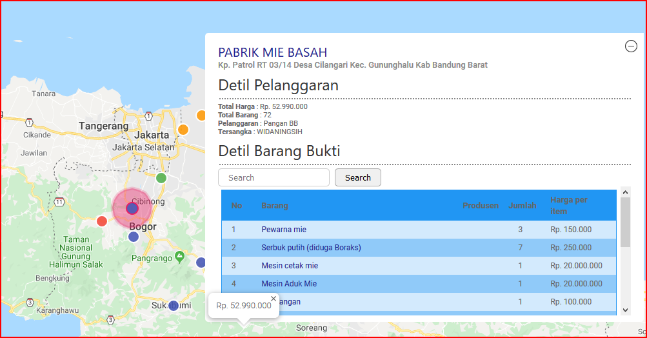Image resolution: width=647 pixels, height=338 pixels.
Task: Sort table by Produsen column header
Action: [481, 206]
